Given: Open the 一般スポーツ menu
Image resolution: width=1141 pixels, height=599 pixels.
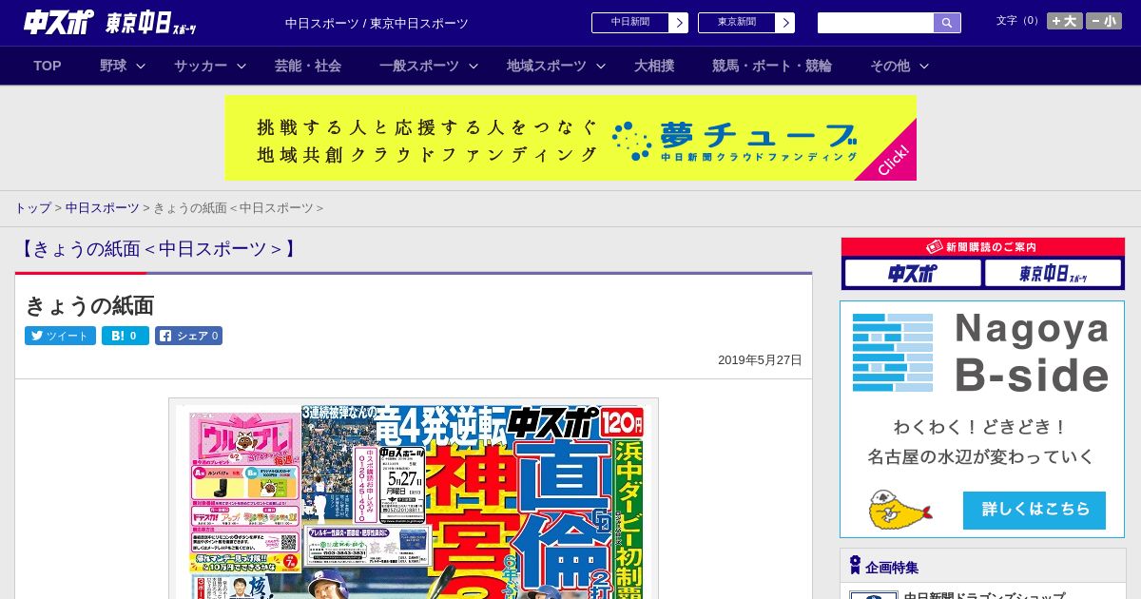Looking at the screenshot, I should 419,66.
